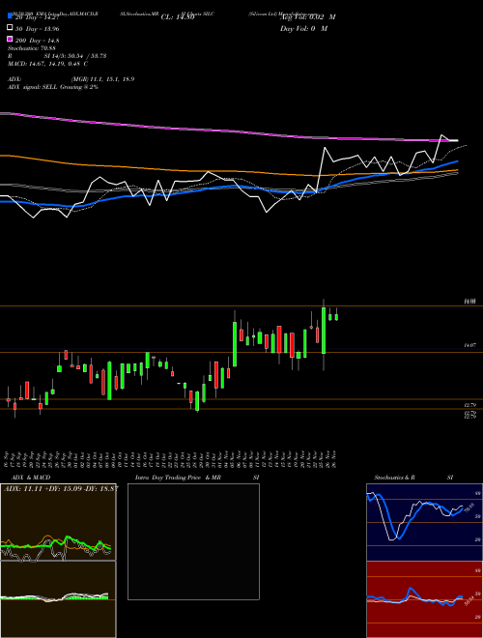Click the 'Stochastics: 70.88' reading
Viewport: 483px width, 638px height.
[31, 48]
